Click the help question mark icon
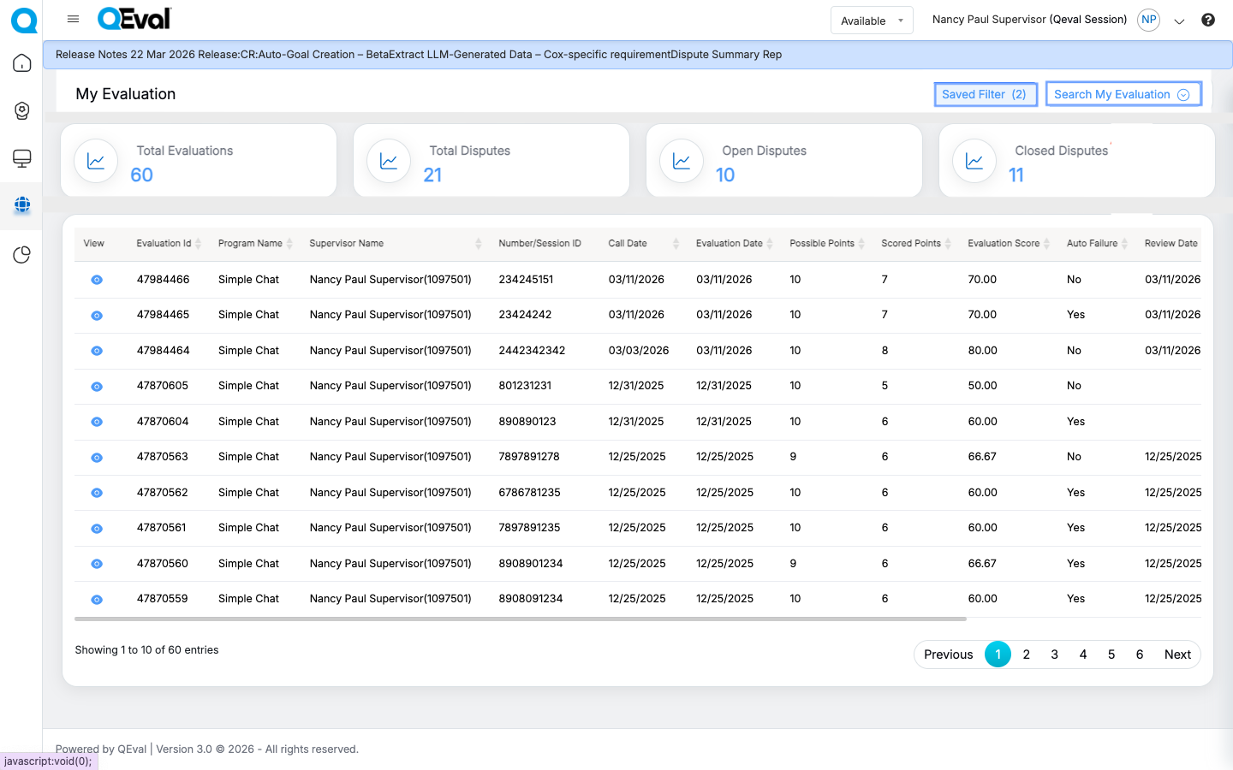The height and width of the screenshot is (770, 1233). coord(1207,20)
